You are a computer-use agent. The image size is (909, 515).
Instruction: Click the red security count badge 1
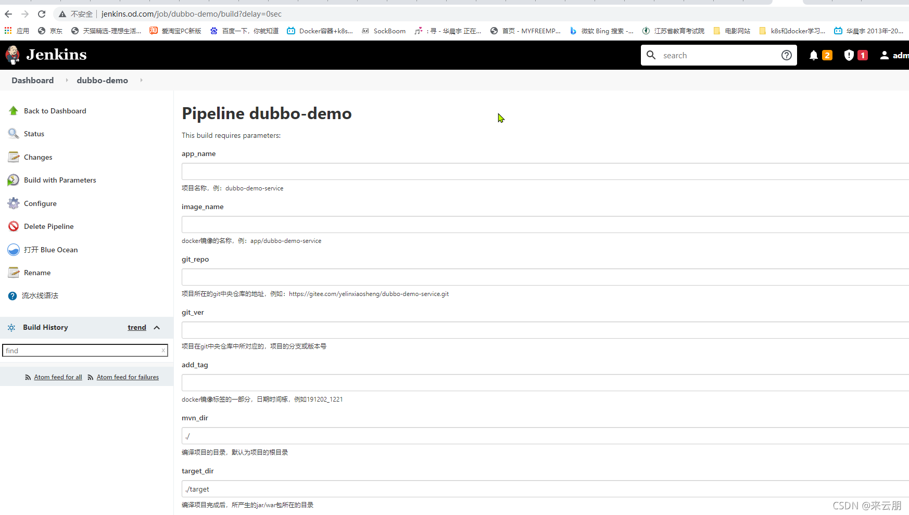tap(862, 55)
